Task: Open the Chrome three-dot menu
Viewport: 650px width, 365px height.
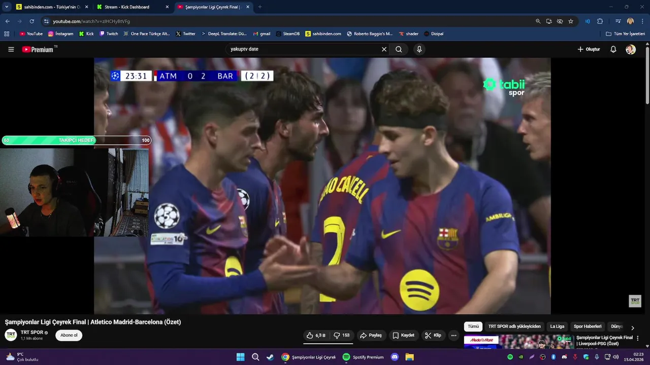Action: point(642,21)
